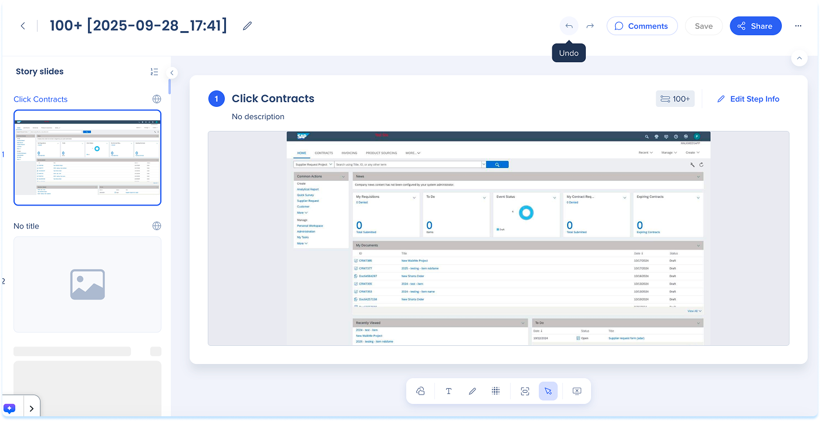
Task: Select the Pencil drawing tool
Action: (473, 391)
